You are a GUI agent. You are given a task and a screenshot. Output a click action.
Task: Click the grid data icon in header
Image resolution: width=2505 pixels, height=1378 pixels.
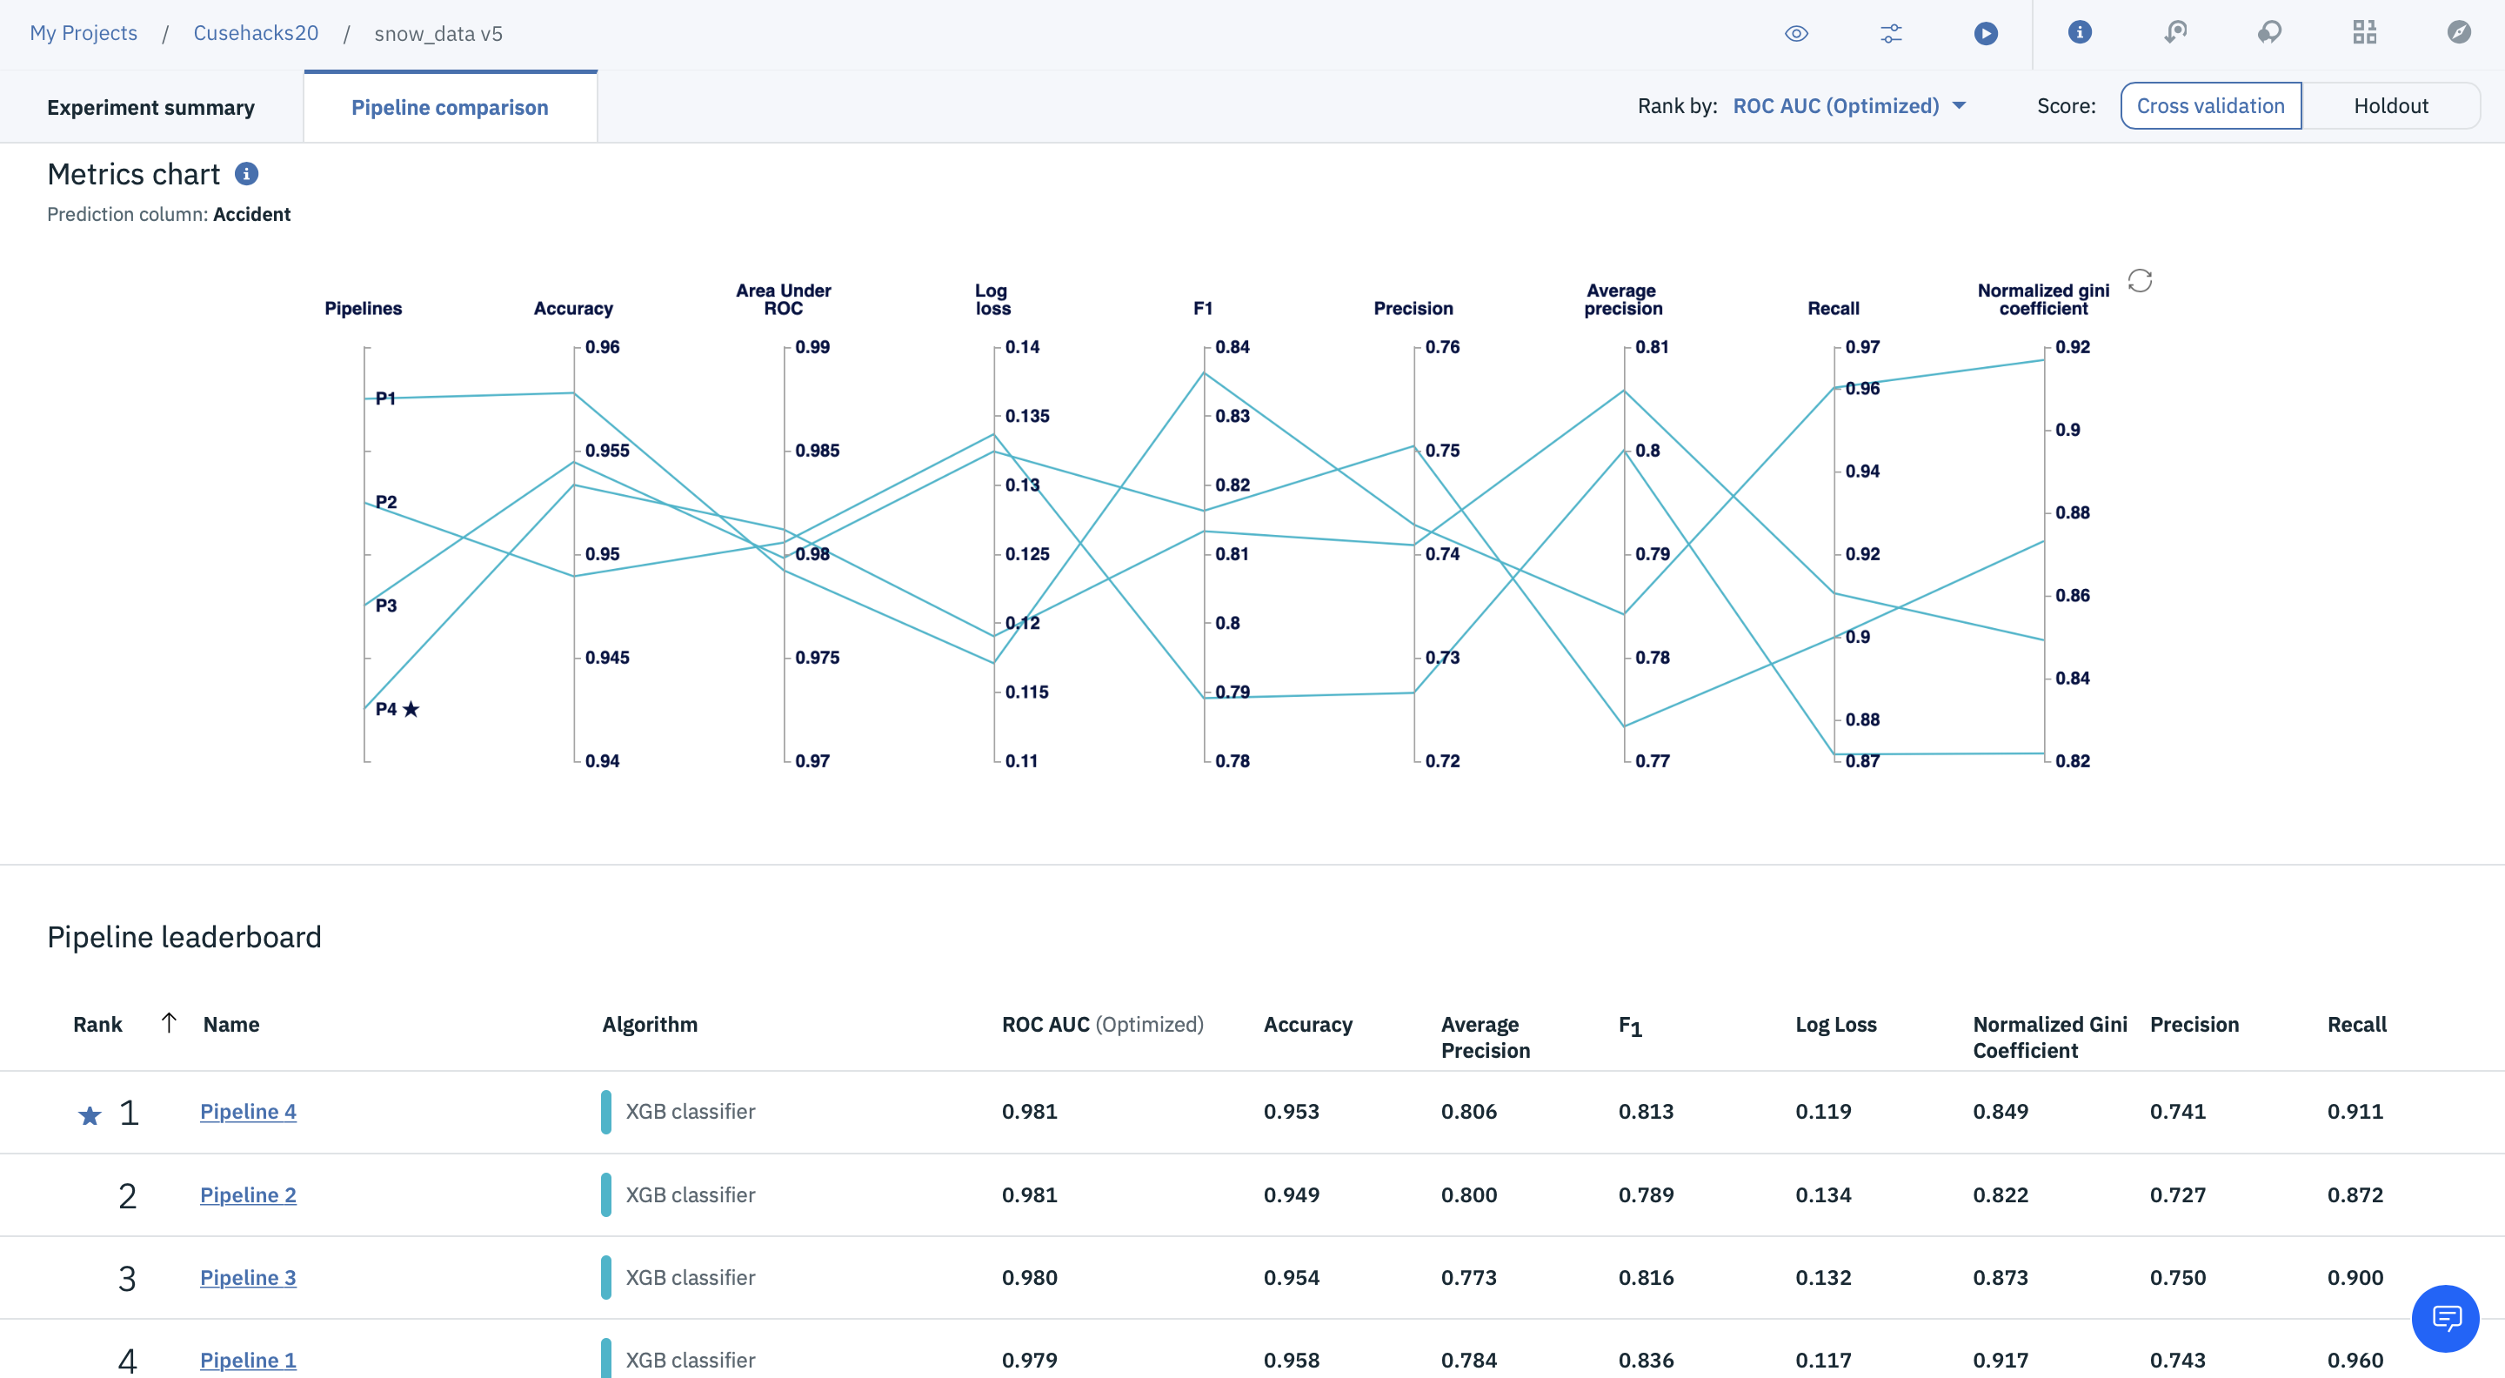coord(2364,33)
